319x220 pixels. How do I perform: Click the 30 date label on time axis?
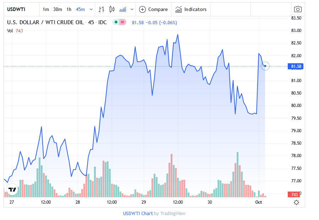pyautogui.click(x=210, y=202)
